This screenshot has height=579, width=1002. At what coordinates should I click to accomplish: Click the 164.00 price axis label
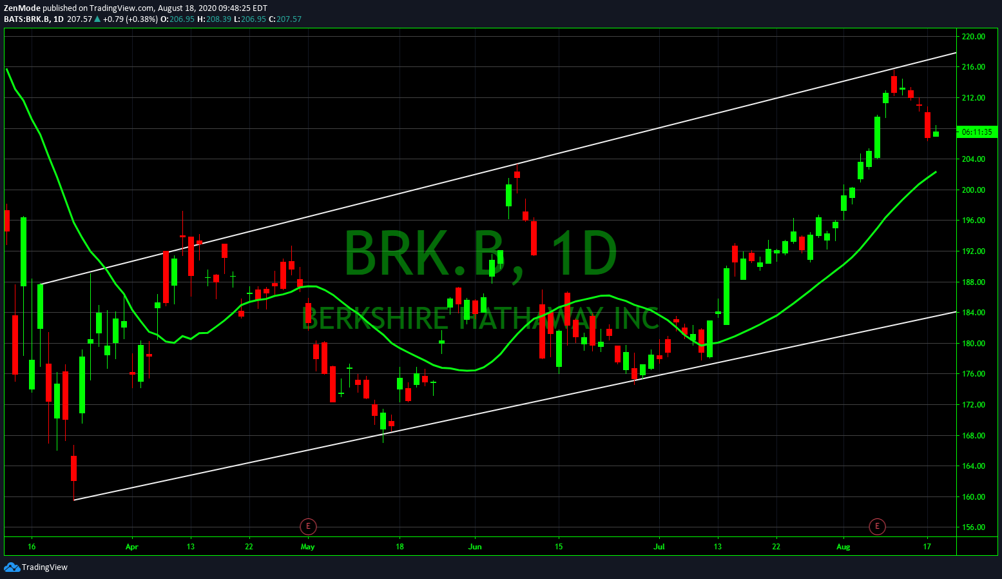tap(974, 466)
